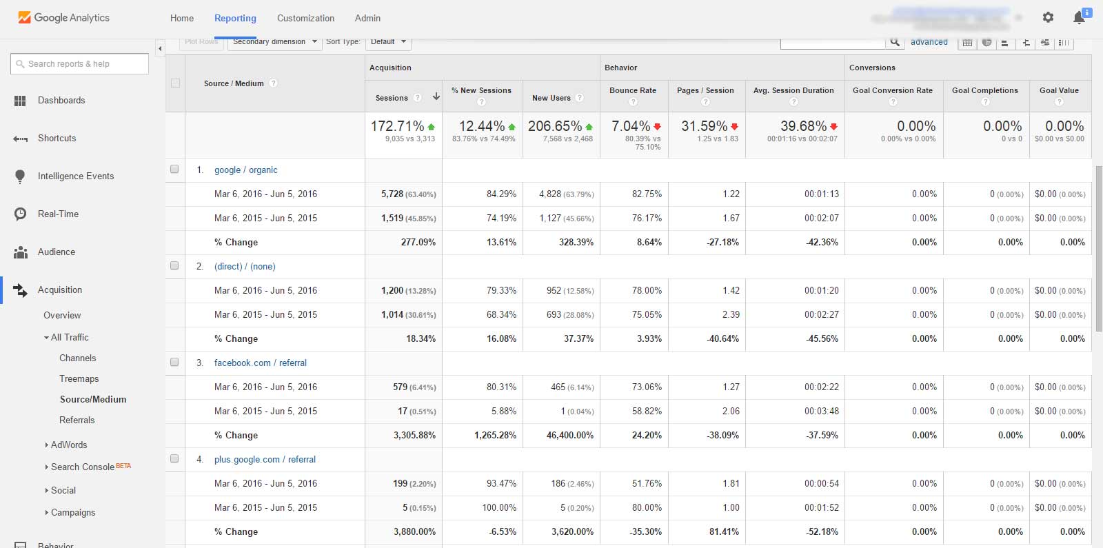Screen dimensions: 1103x548
Task: Open the Home tab
Action: coord(182,19)
